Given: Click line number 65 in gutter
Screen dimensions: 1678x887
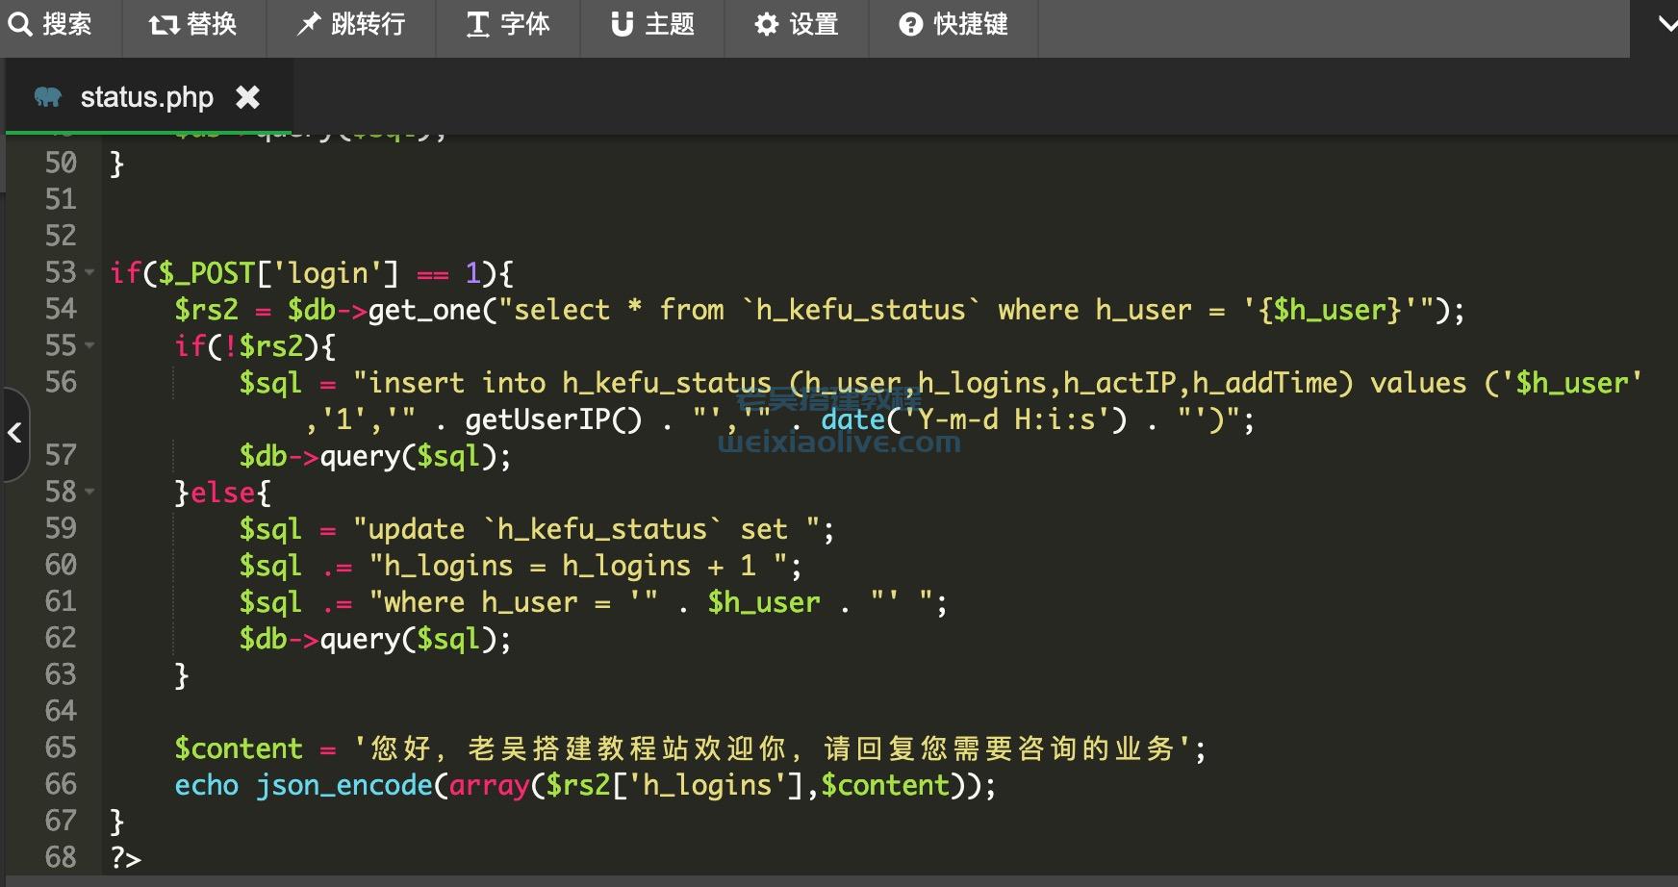Looking at the screenshot, I should click(61, 748).
